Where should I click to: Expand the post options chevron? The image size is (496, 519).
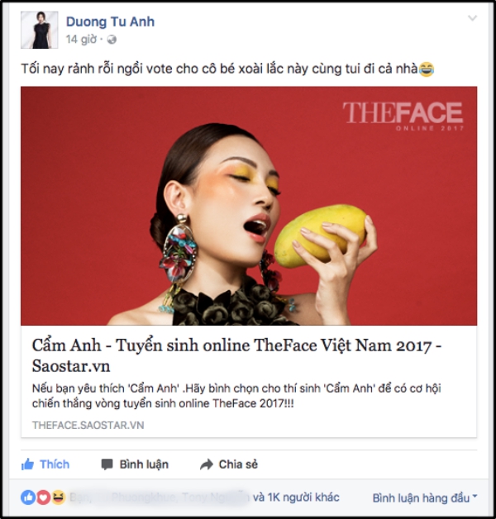(x=472, y=18)
